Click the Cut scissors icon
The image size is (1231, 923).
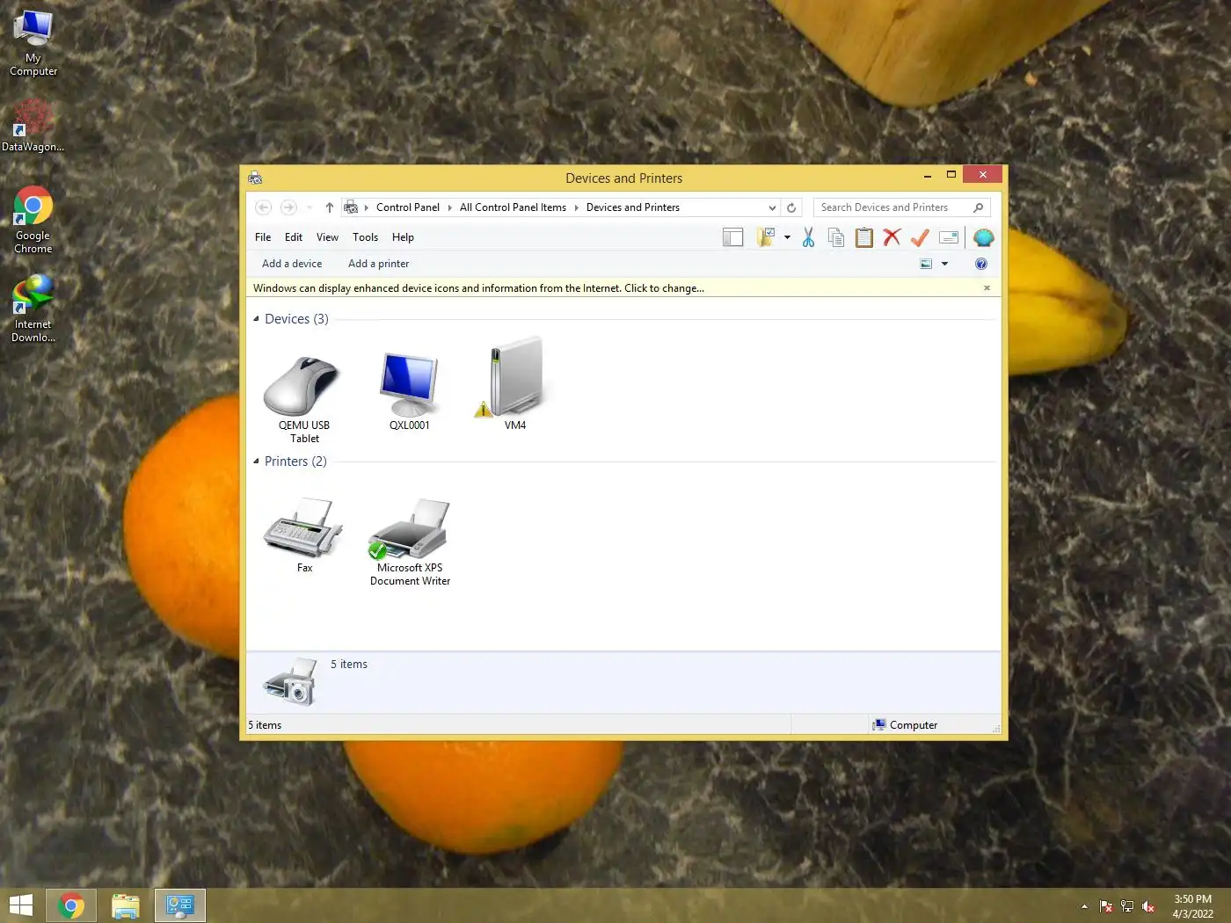(x=808, y=237)
